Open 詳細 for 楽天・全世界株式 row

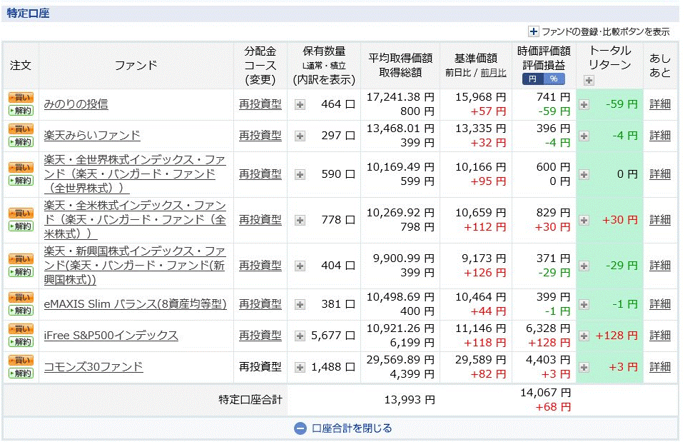tap(659, 174)
